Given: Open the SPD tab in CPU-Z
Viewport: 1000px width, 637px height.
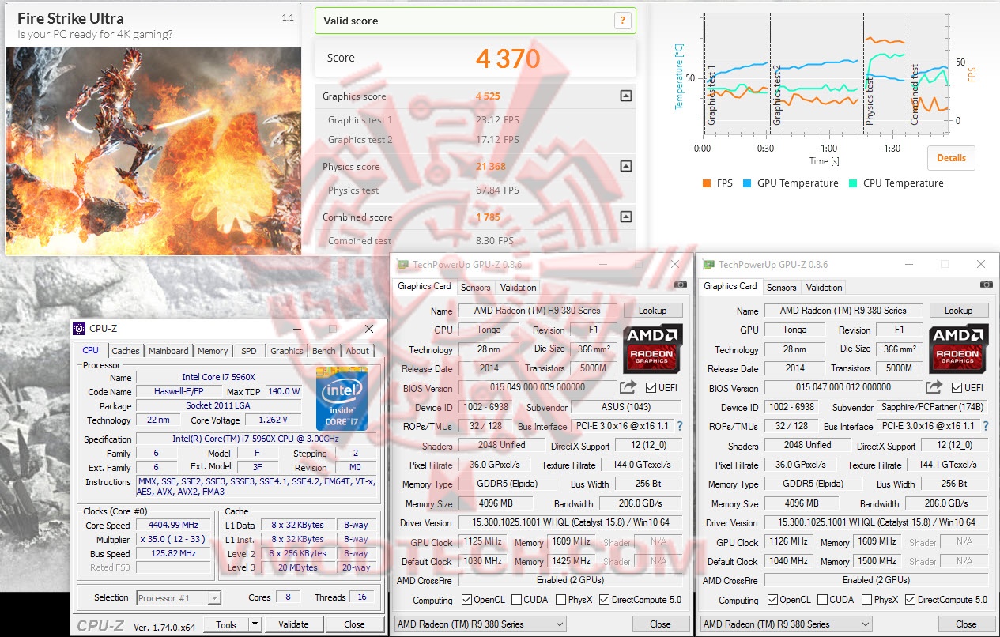Looking at the screenshot, I should [249, 351].
